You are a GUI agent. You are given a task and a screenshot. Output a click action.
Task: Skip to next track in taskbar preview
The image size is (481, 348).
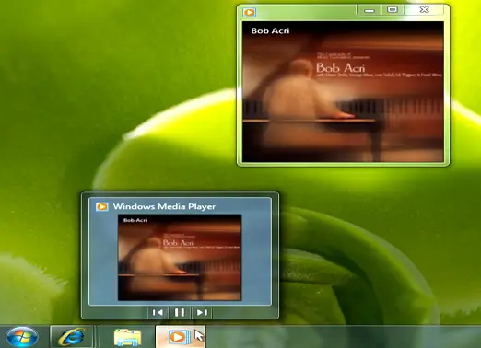point(202,313)
